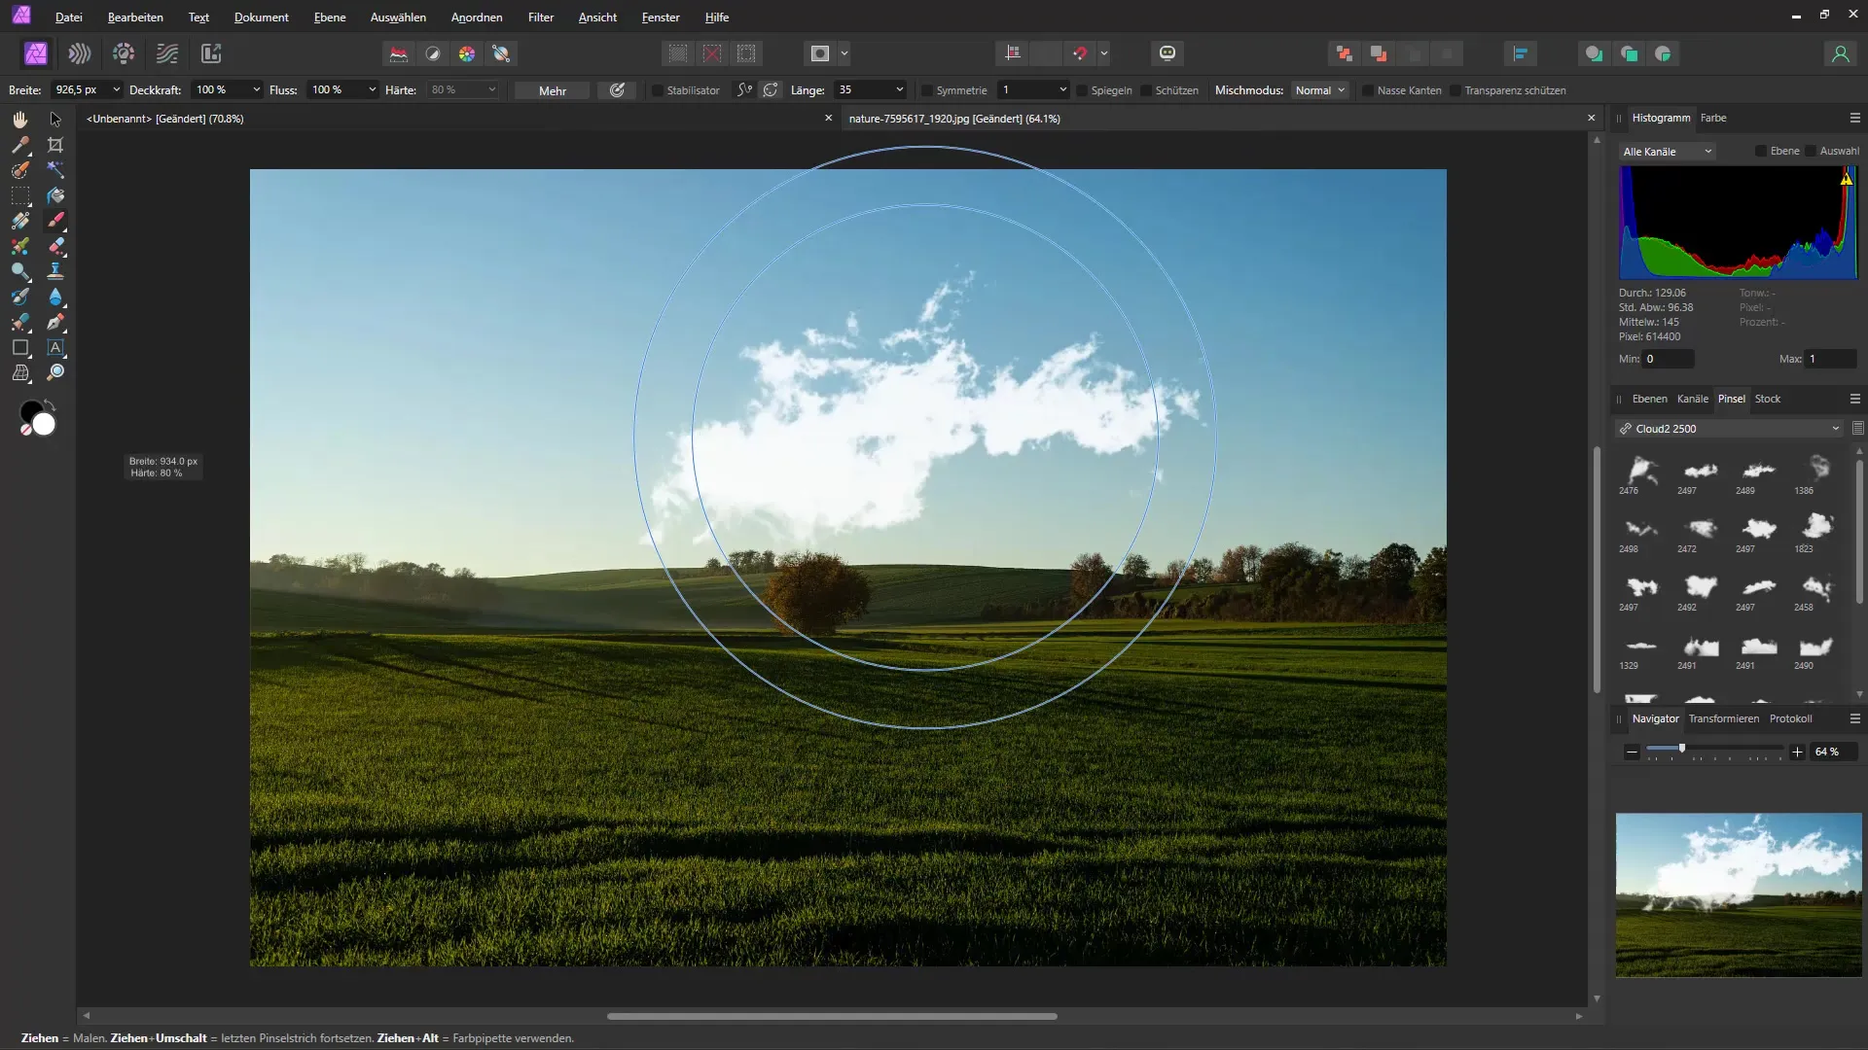Screen dimensions: 1868x1050
Task: Select the Move pointer tool
Action: tap(55, 119)
